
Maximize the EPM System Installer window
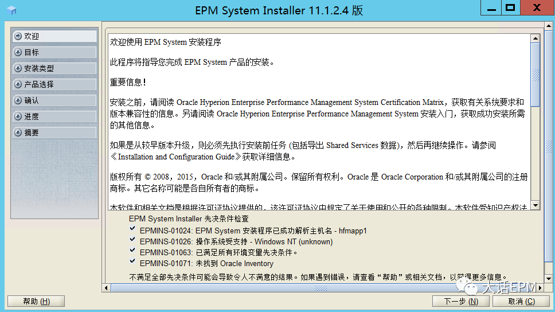[510, 8]
